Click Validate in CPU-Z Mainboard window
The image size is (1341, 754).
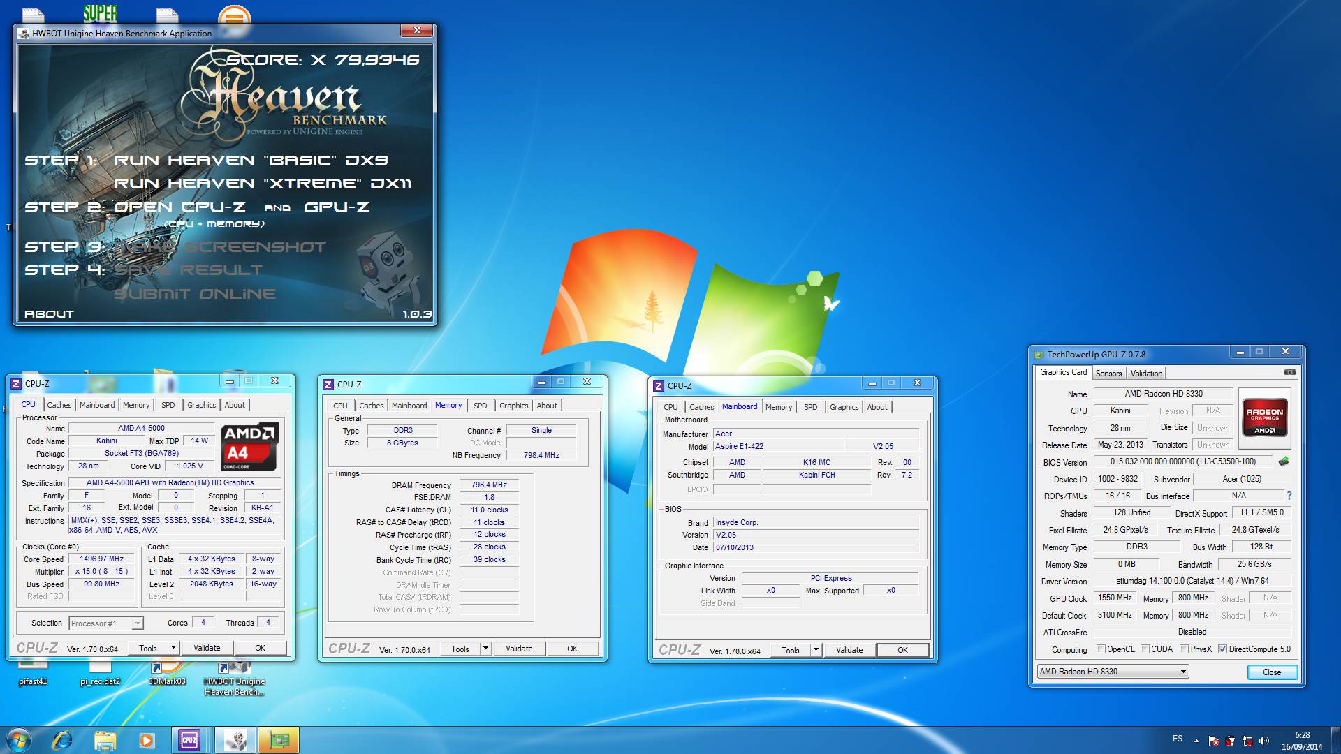coord(849,650)
